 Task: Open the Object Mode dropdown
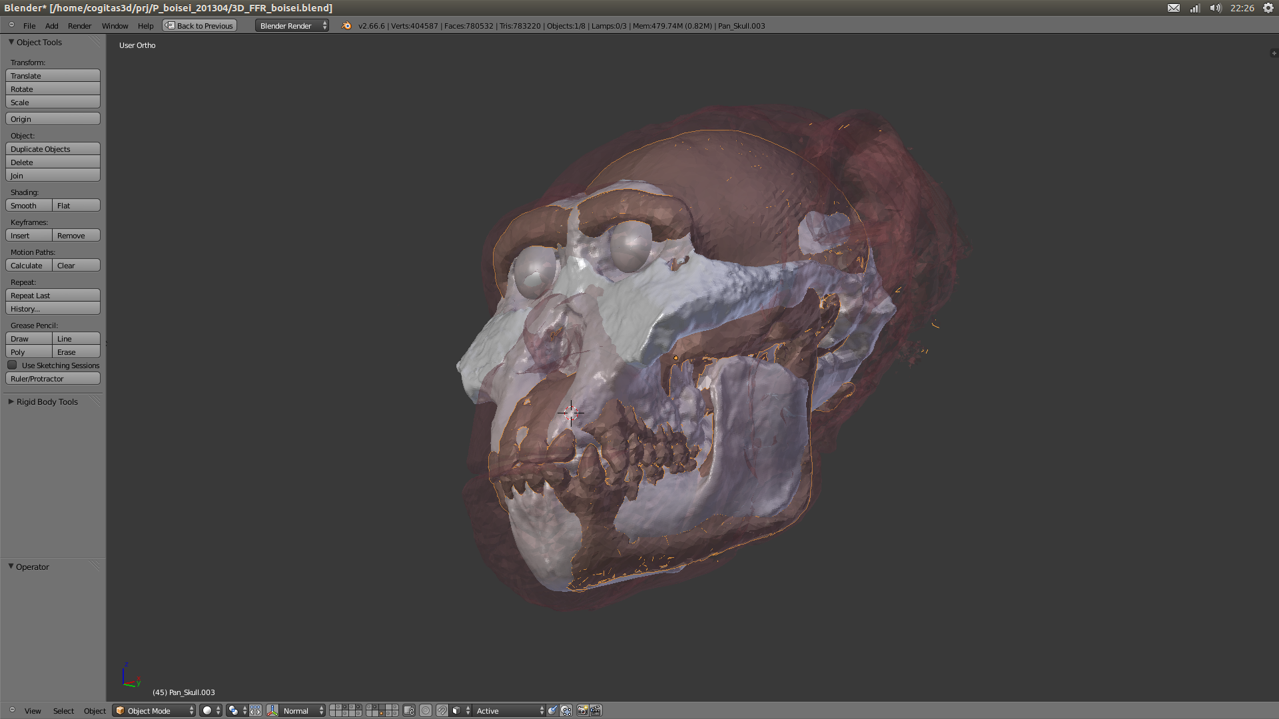155,711
